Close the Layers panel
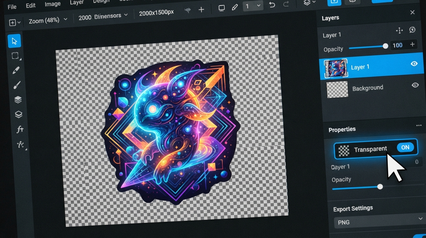 tap(412, 12)
